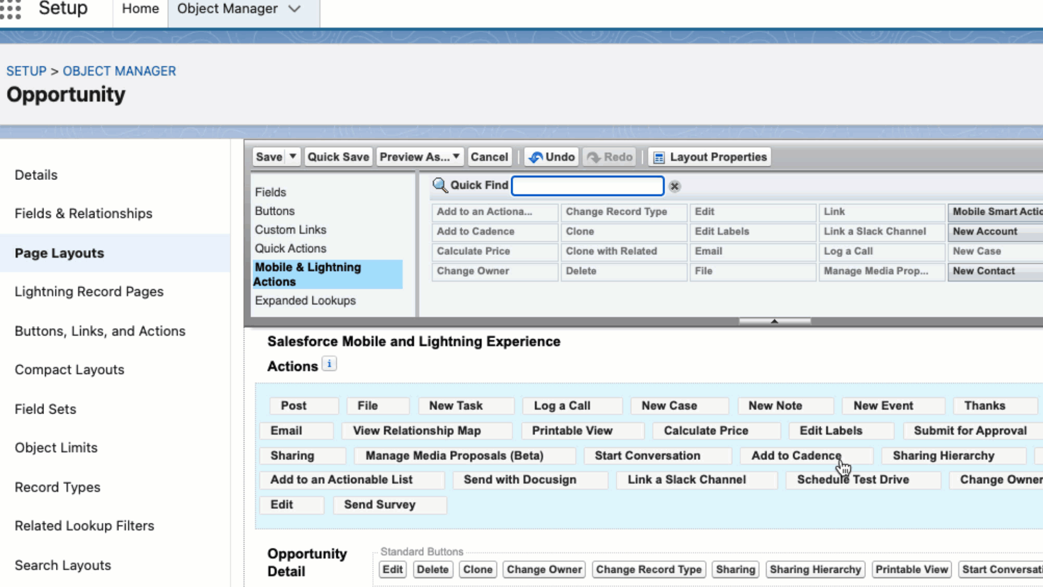Open Fields & Relationships in the sidebar
Screen dimensions: 1043x587
[x=83, y=213]
